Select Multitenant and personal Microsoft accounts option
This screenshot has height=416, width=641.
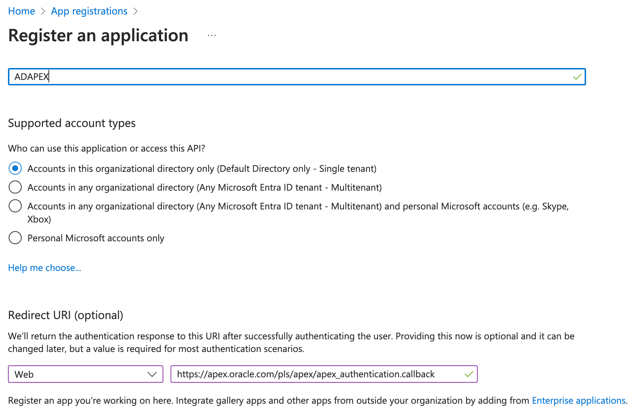[15, 206]
